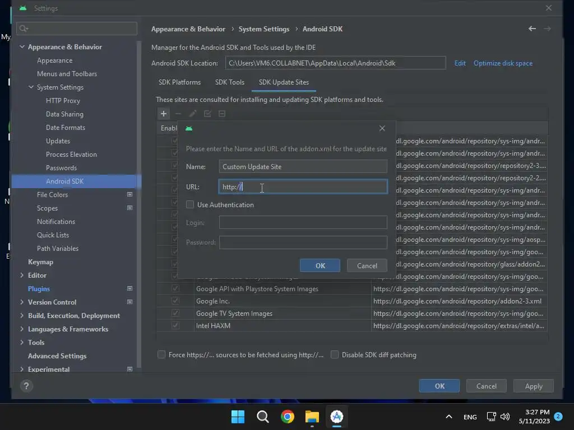Click the project-level icon next to File Colors

click(129, 194)
